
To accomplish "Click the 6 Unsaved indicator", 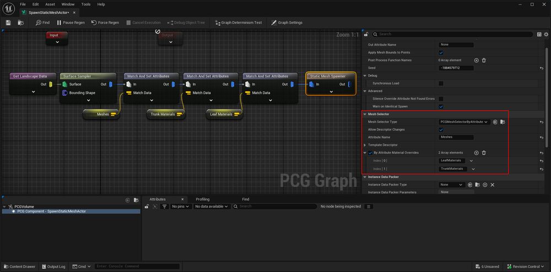I will (488, 266).
